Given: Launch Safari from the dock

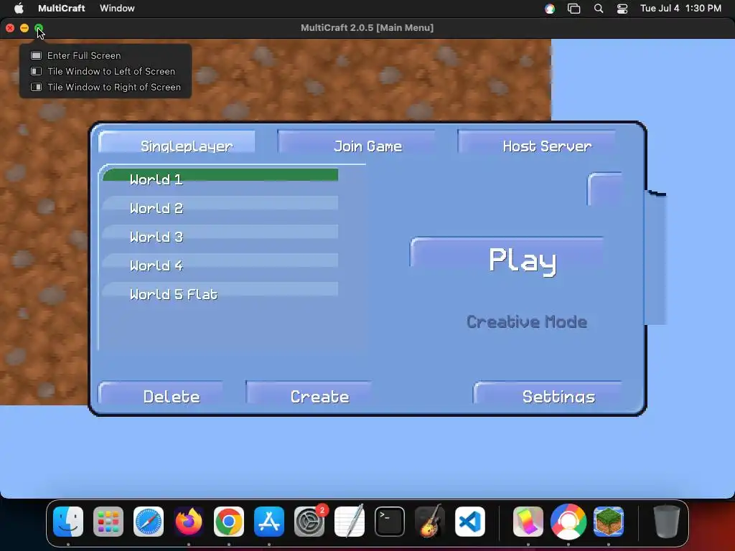Looking at the screenshot, I should (x=149, y=522).
